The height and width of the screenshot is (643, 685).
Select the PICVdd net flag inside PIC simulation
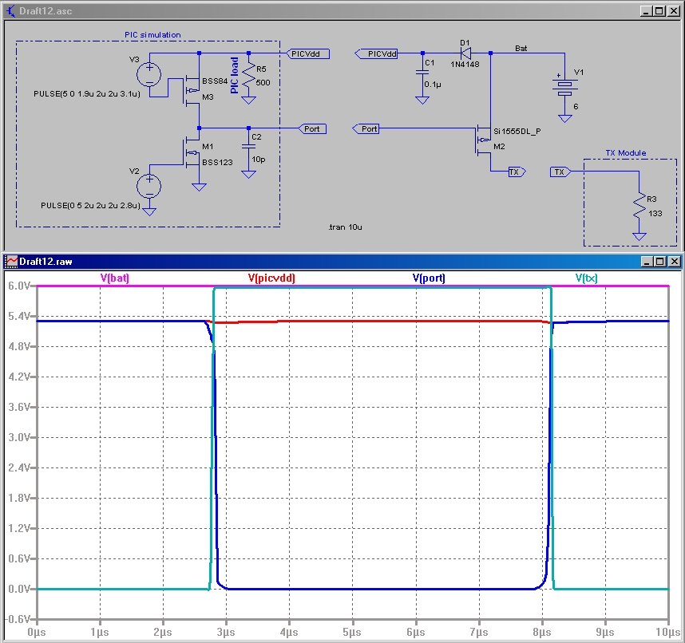308,53
